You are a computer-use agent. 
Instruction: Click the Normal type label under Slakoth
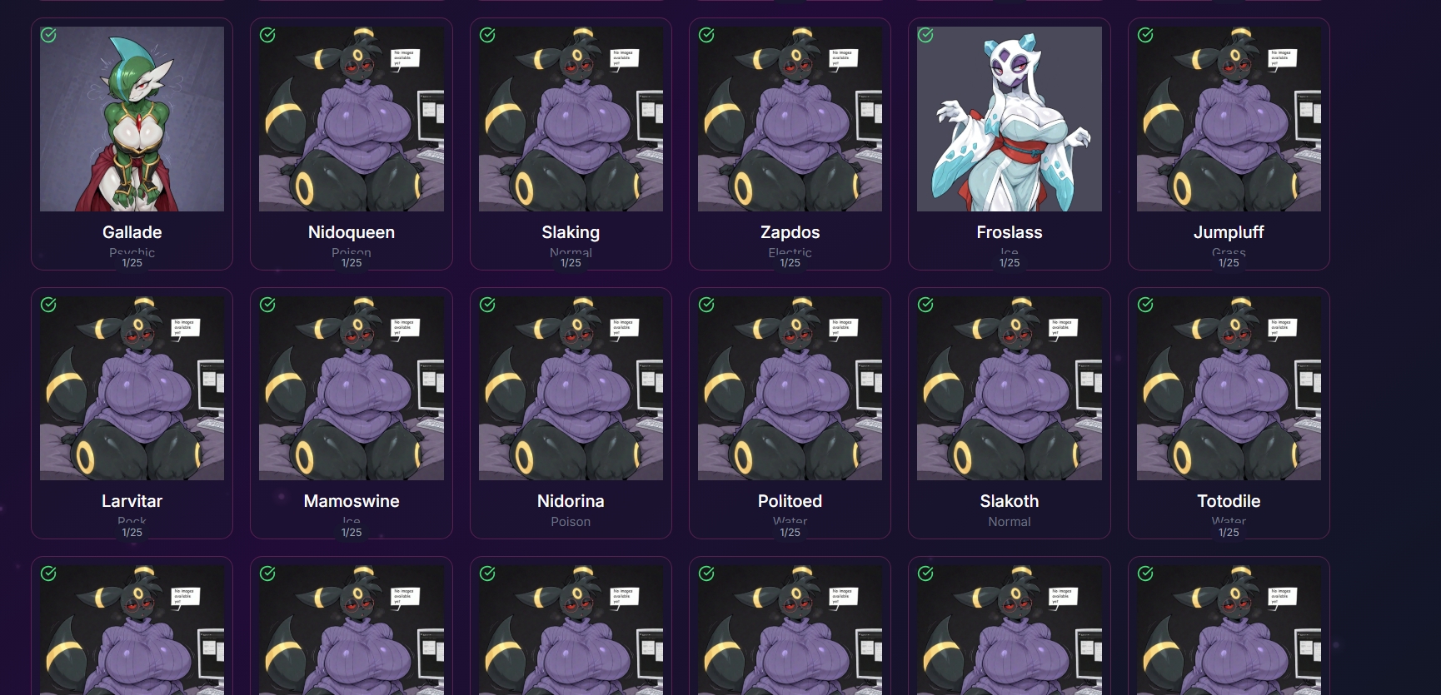click(x=1010, y=522)
